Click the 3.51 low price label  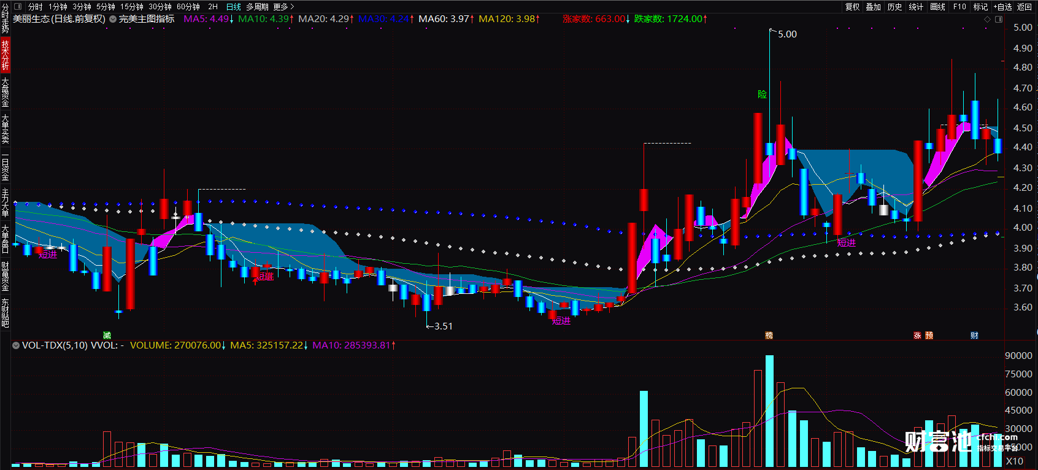click(443, 326)
